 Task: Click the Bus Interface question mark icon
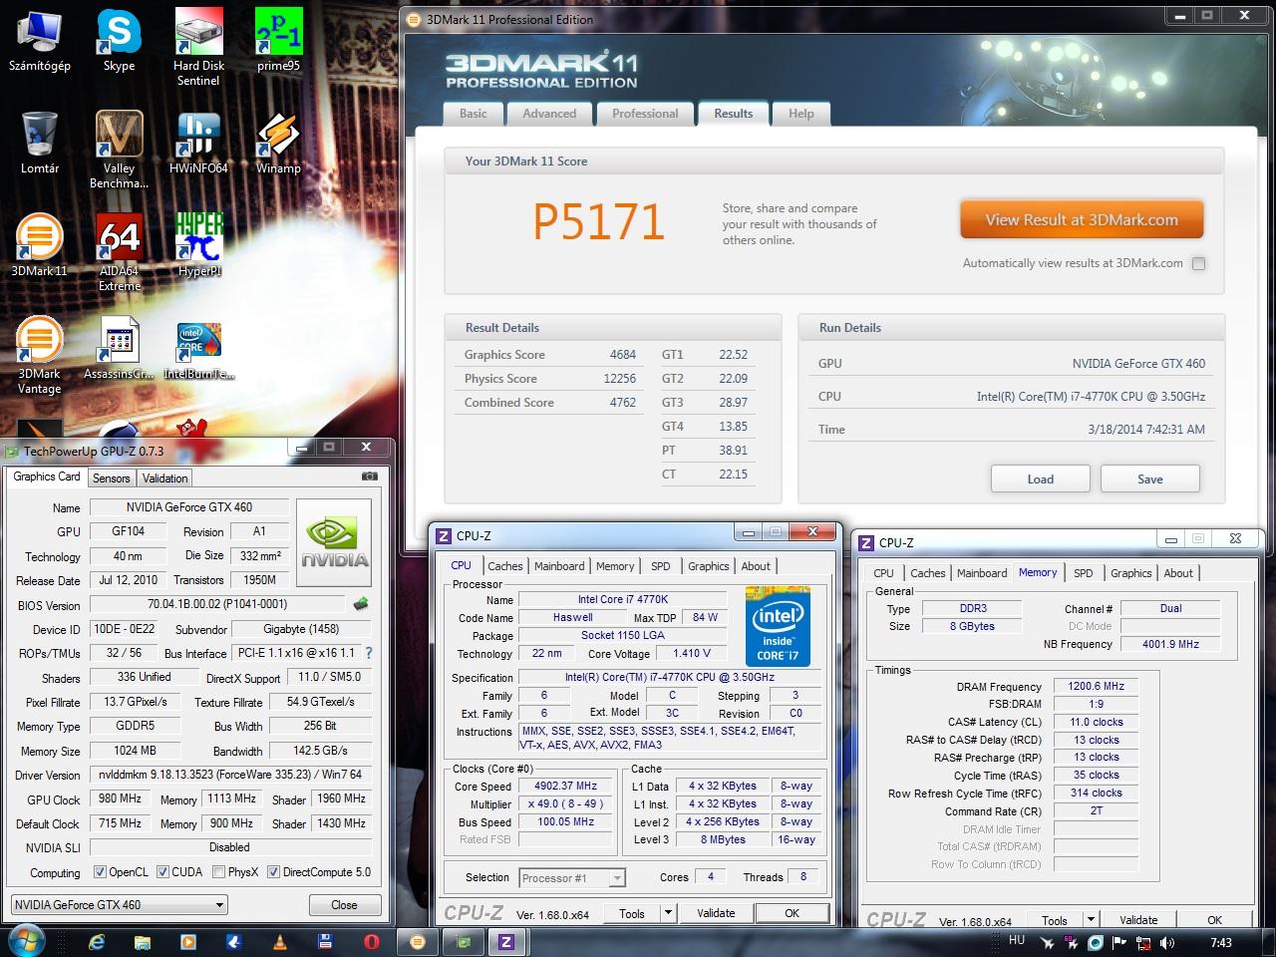[369, 653]
